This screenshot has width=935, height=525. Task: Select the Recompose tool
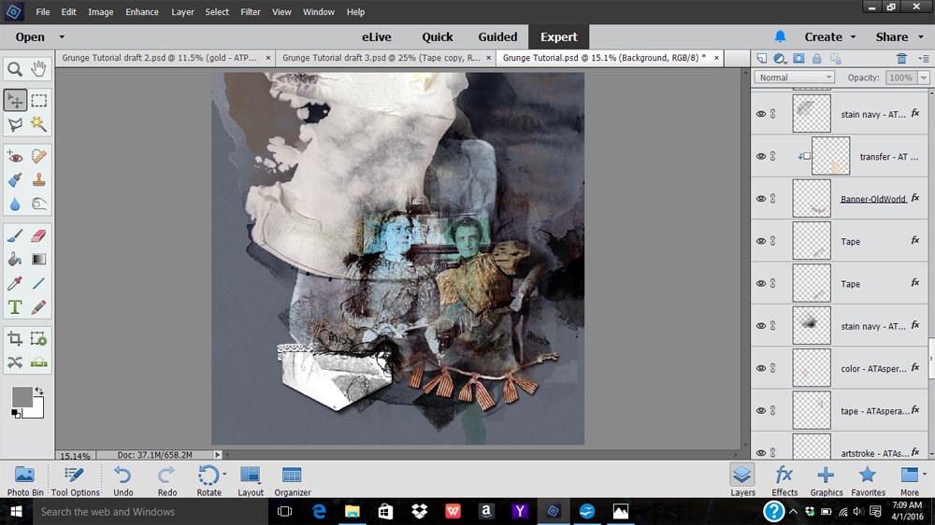(38, 339)
